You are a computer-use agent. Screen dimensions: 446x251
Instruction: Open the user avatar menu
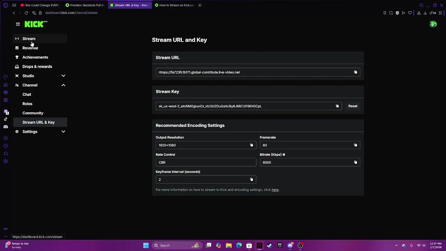(x=433, y=24)
